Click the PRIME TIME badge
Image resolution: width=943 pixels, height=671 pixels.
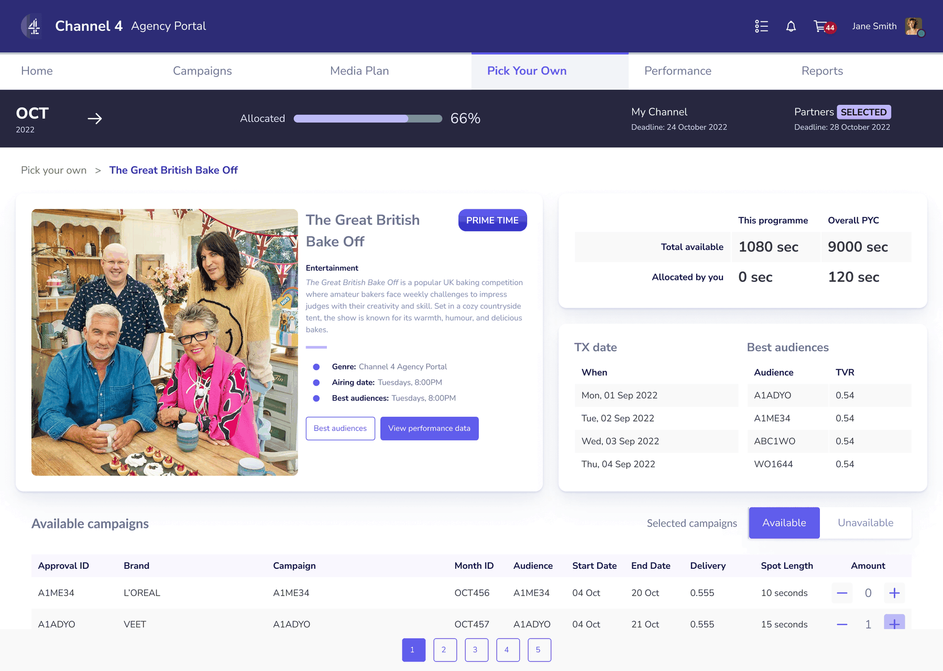coord(492,220)
